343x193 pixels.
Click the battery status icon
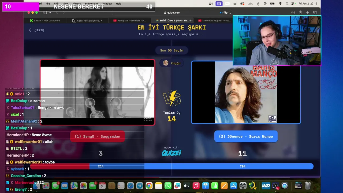click(272, 4)
